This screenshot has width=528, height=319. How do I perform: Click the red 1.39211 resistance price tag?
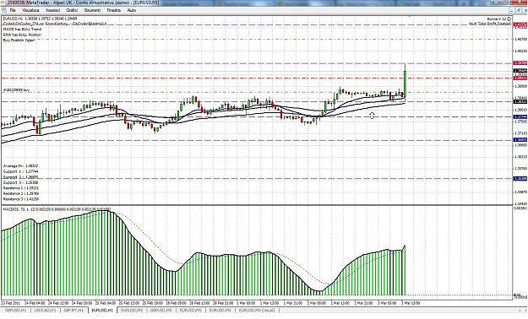pos(520,78)
